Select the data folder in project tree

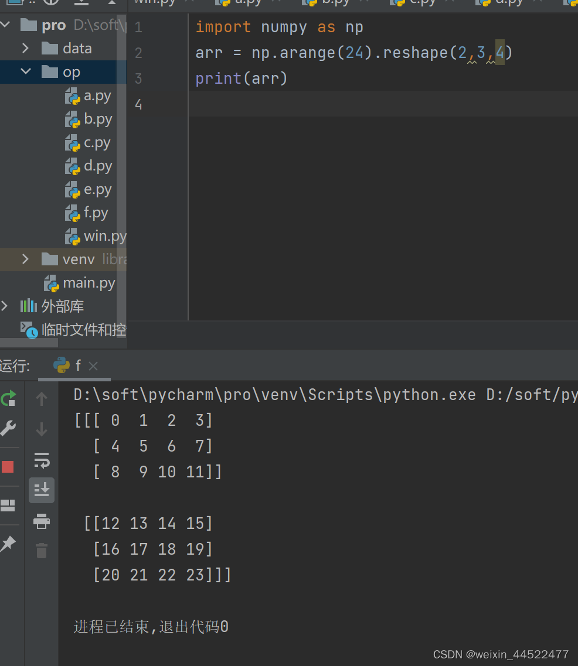pos(63,49)
